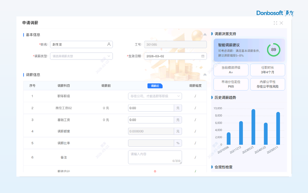Click the 基础工资 amount input

151,120
